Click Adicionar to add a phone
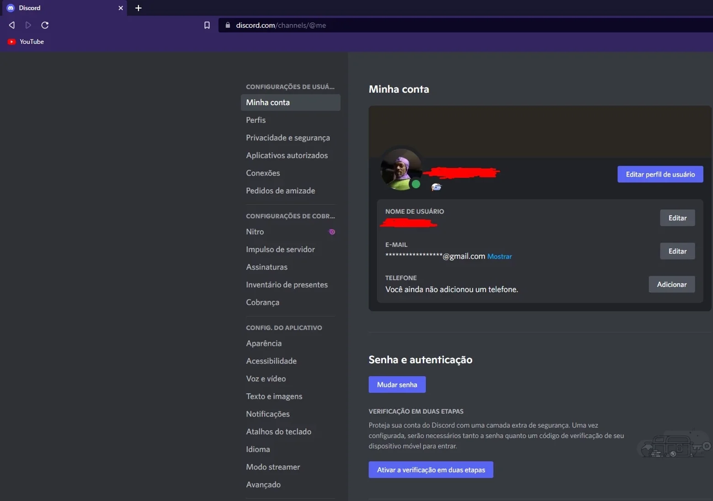Screen dimensions: 713x501 click(671, 284)
